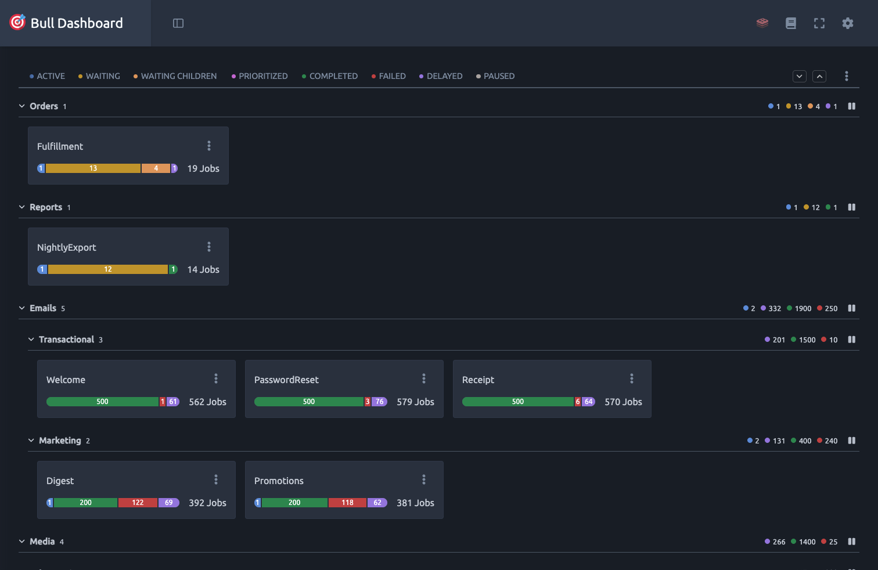Enter fullscreen mode
The image size is (878, 570).
pyautogui.click(x=819, y=23)
